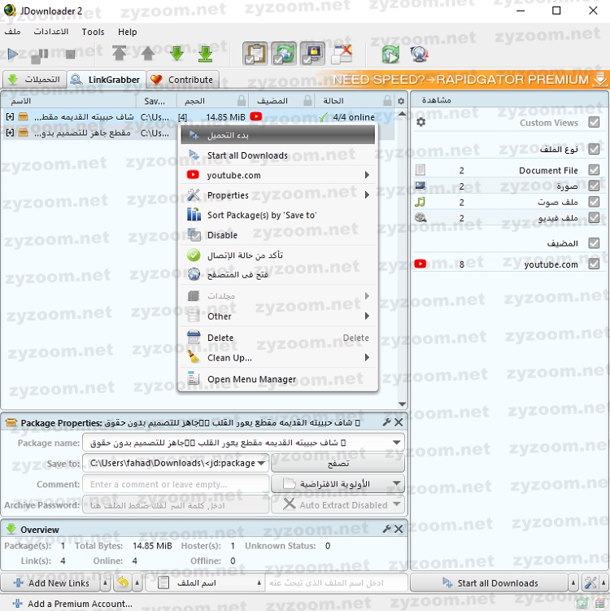Screen dimensions: 610x611
Task: Click the Pause downloads toolbar icon
Action: (x=39, y=55)
